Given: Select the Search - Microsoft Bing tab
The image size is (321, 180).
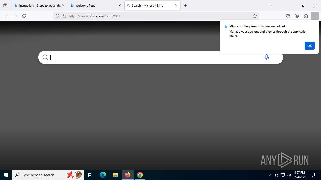Looking at the screenshot, I should [152, 5].
